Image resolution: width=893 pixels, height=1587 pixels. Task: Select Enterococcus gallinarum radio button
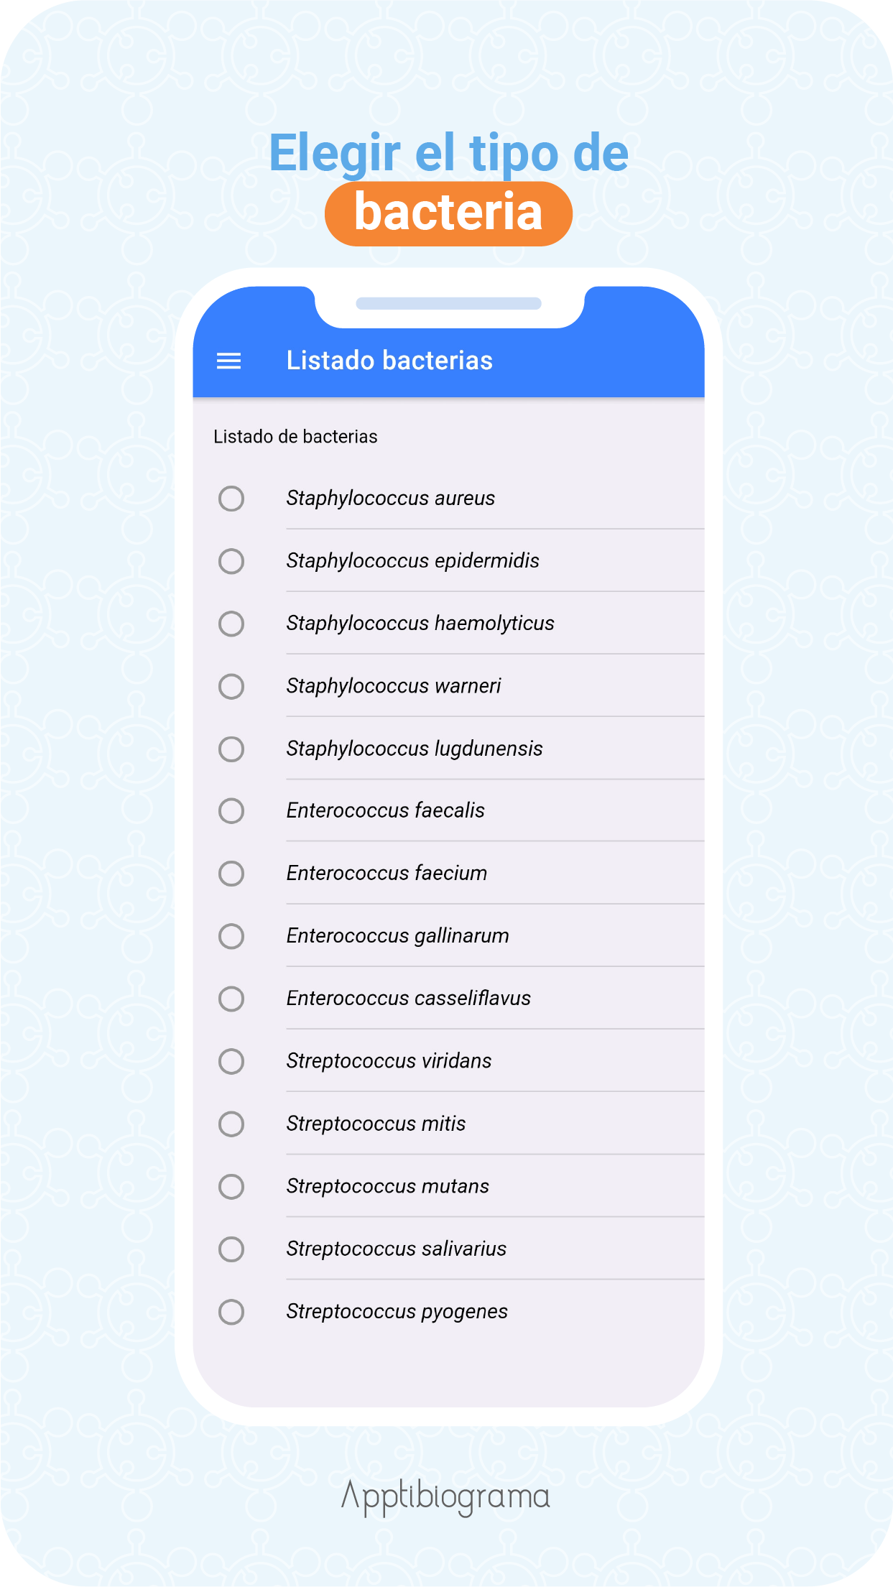[x=231, y=936]
